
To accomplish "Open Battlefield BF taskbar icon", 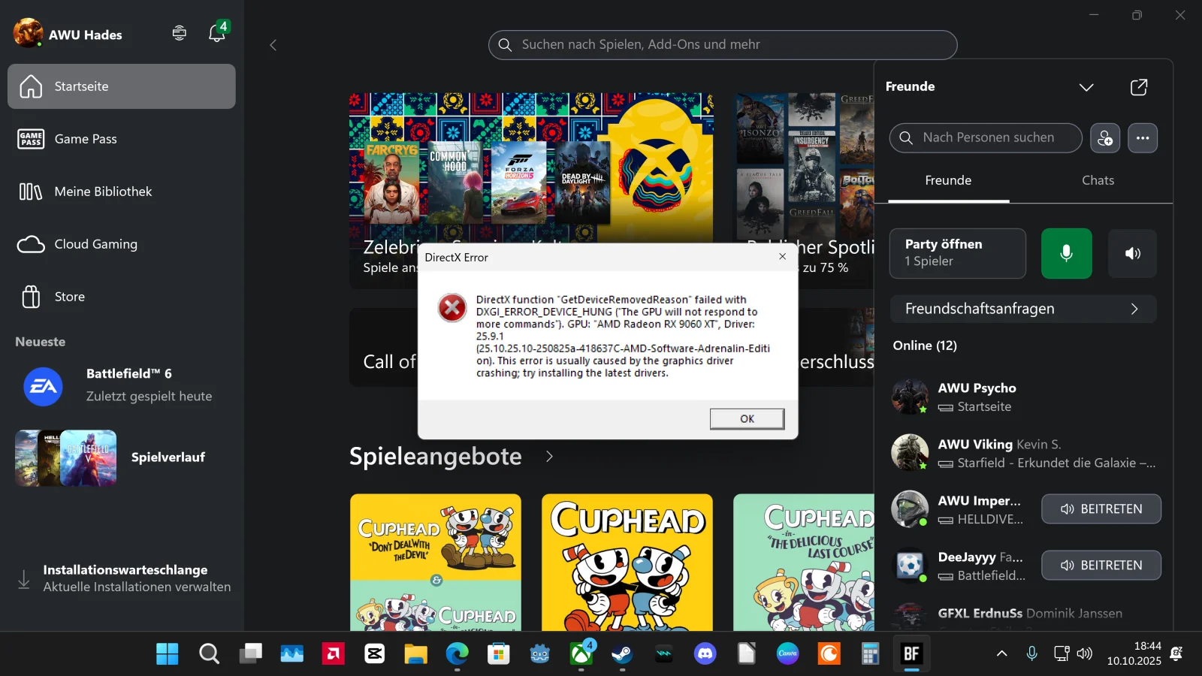I will click(x=911, y=654).
